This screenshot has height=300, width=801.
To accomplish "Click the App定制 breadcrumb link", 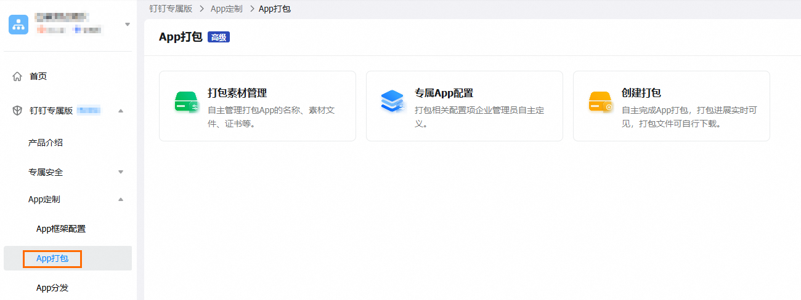I will [x=227, y=9].
